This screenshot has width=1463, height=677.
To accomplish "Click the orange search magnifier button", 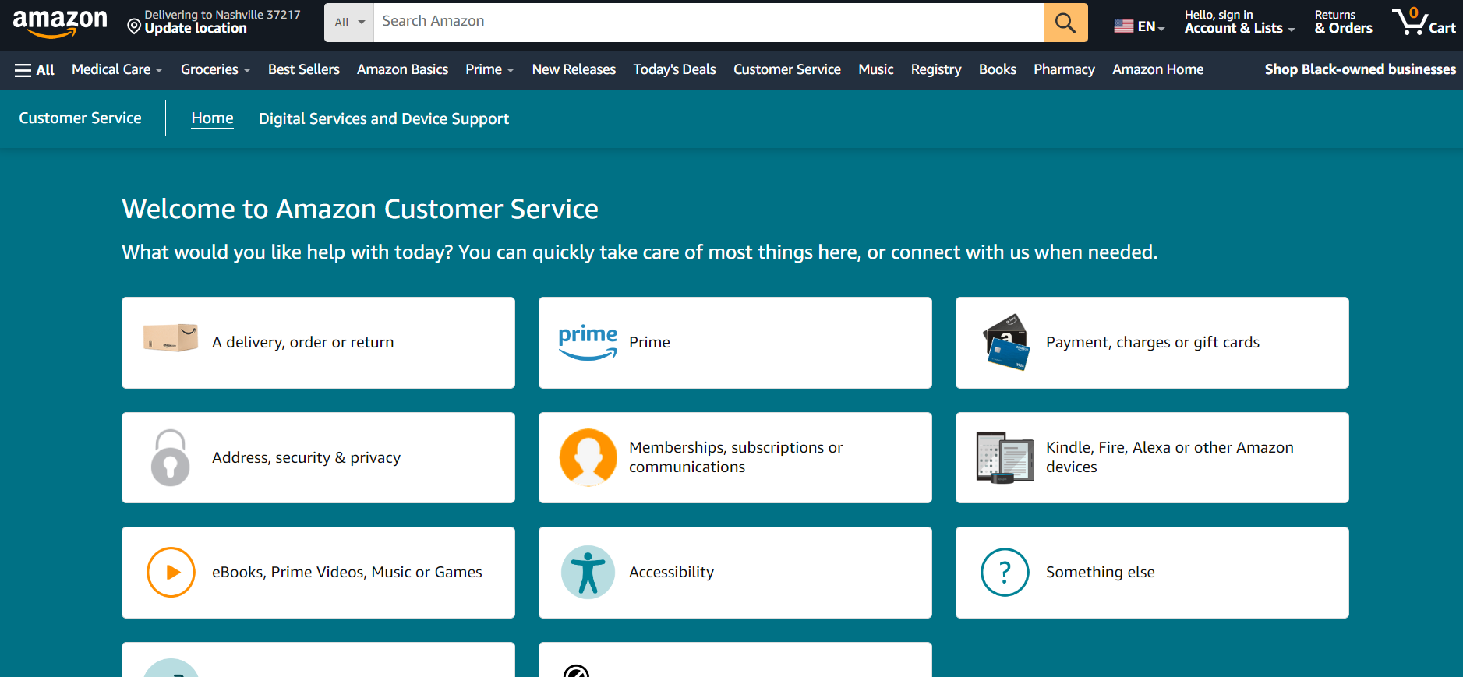I will pyautogui.click(x=1065, y=23).
